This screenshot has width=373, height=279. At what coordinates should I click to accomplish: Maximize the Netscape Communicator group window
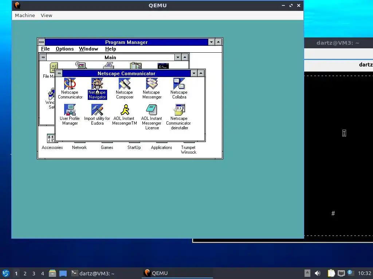pyautogui.click(x=201, y=73)
